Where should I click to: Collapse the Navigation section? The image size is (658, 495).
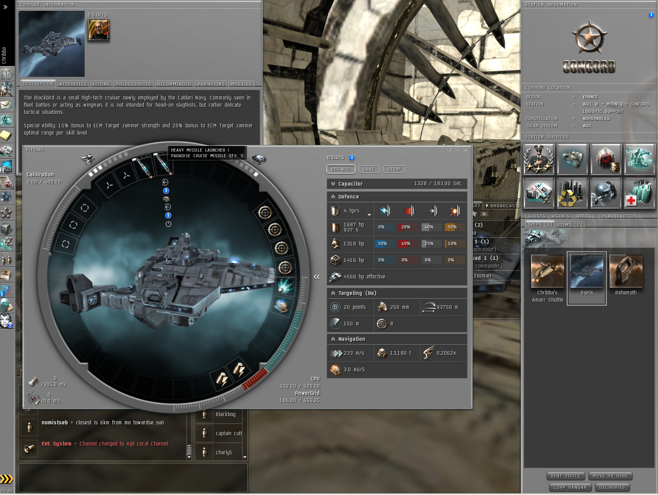point(333,339)
